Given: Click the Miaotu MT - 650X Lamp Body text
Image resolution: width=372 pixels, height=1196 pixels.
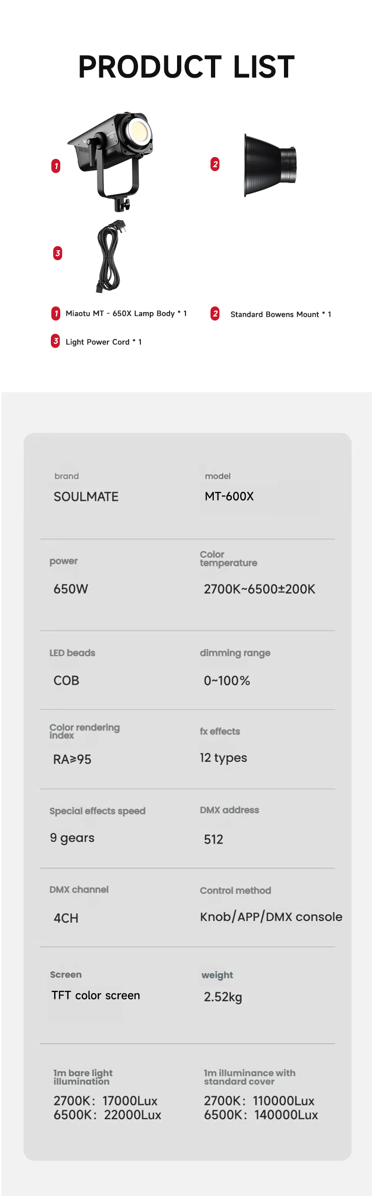Looking at the screenshot, I should pyautogui.click(x=126, y=313).
